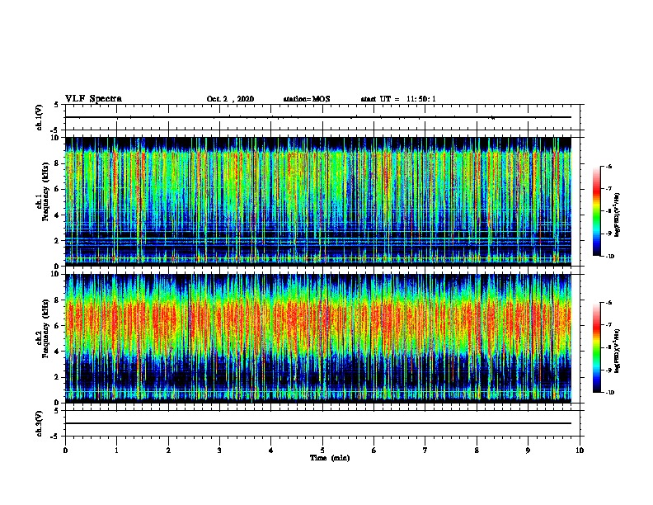Click the "2" kHz tick of ch.2 spectrogram
The width and height of the screenshot is (653, 505).
[x=58, y=377]
